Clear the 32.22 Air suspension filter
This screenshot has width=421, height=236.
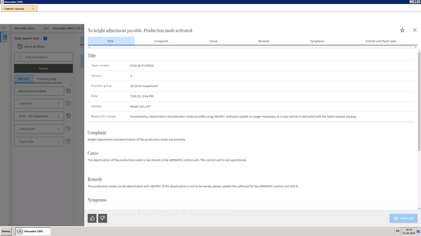point(68,116)
